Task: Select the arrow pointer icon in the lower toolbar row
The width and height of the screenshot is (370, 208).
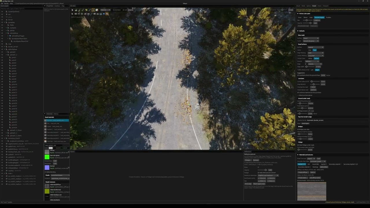Action: (72, 14)
